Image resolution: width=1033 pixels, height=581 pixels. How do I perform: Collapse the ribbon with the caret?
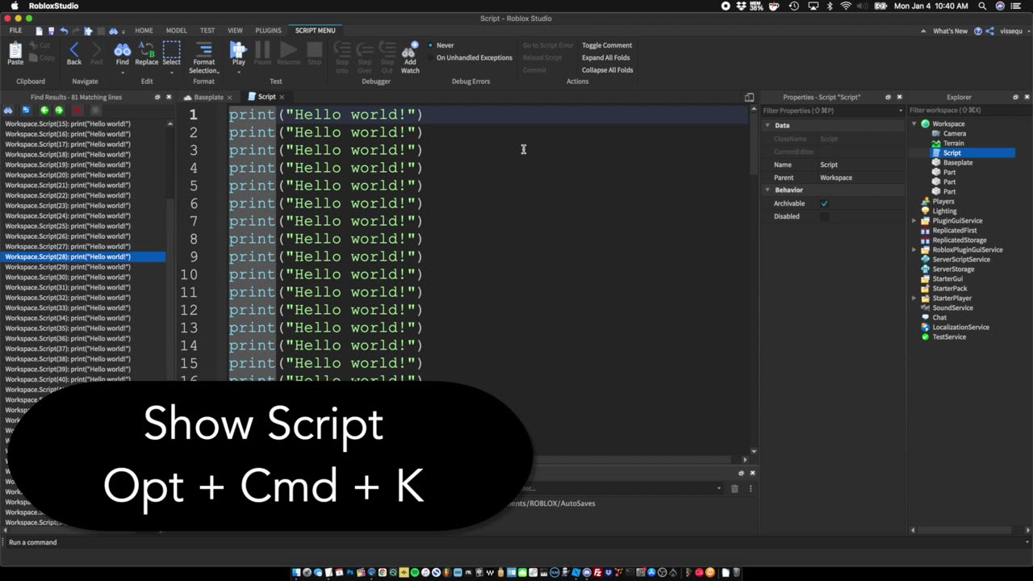[924, 31]
